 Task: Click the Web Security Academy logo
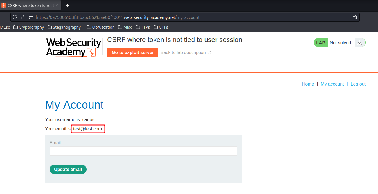73,48
